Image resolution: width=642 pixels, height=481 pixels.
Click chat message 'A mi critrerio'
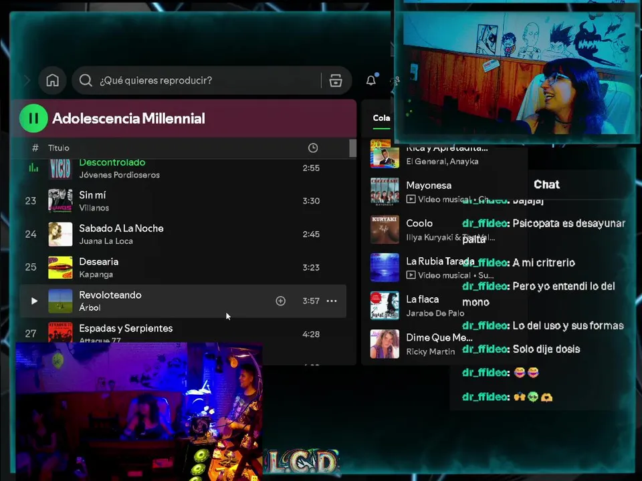coord(544,263)
